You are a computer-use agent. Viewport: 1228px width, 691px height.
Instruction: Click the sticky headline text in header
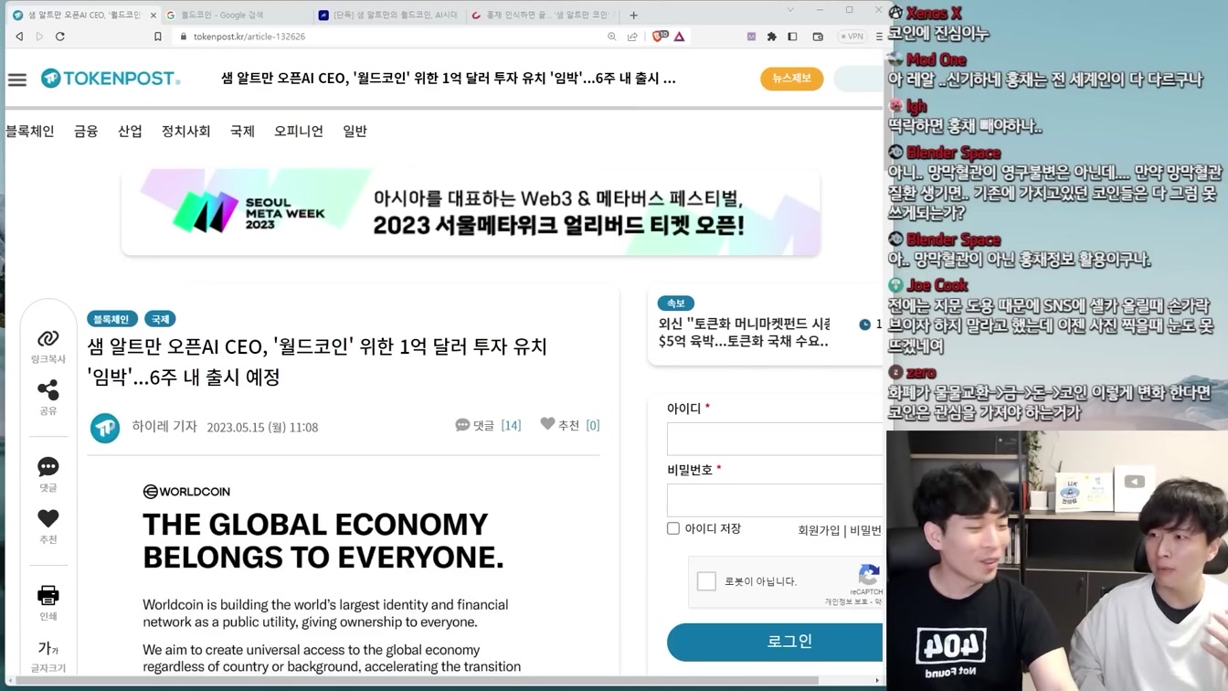[449, 79]
